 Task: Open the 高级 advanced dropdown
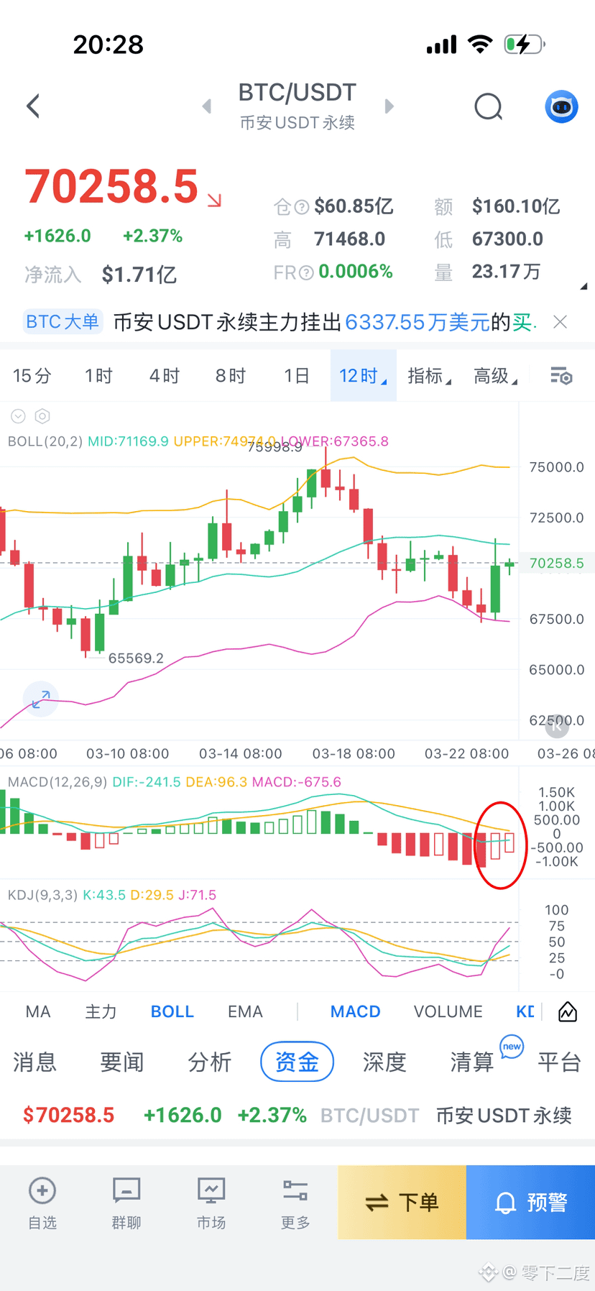point(495,376)
